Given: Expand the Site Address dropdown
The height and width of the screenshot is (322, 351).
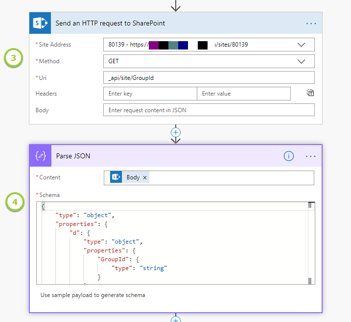Looking at the screenshot, I should coord(302,45).
